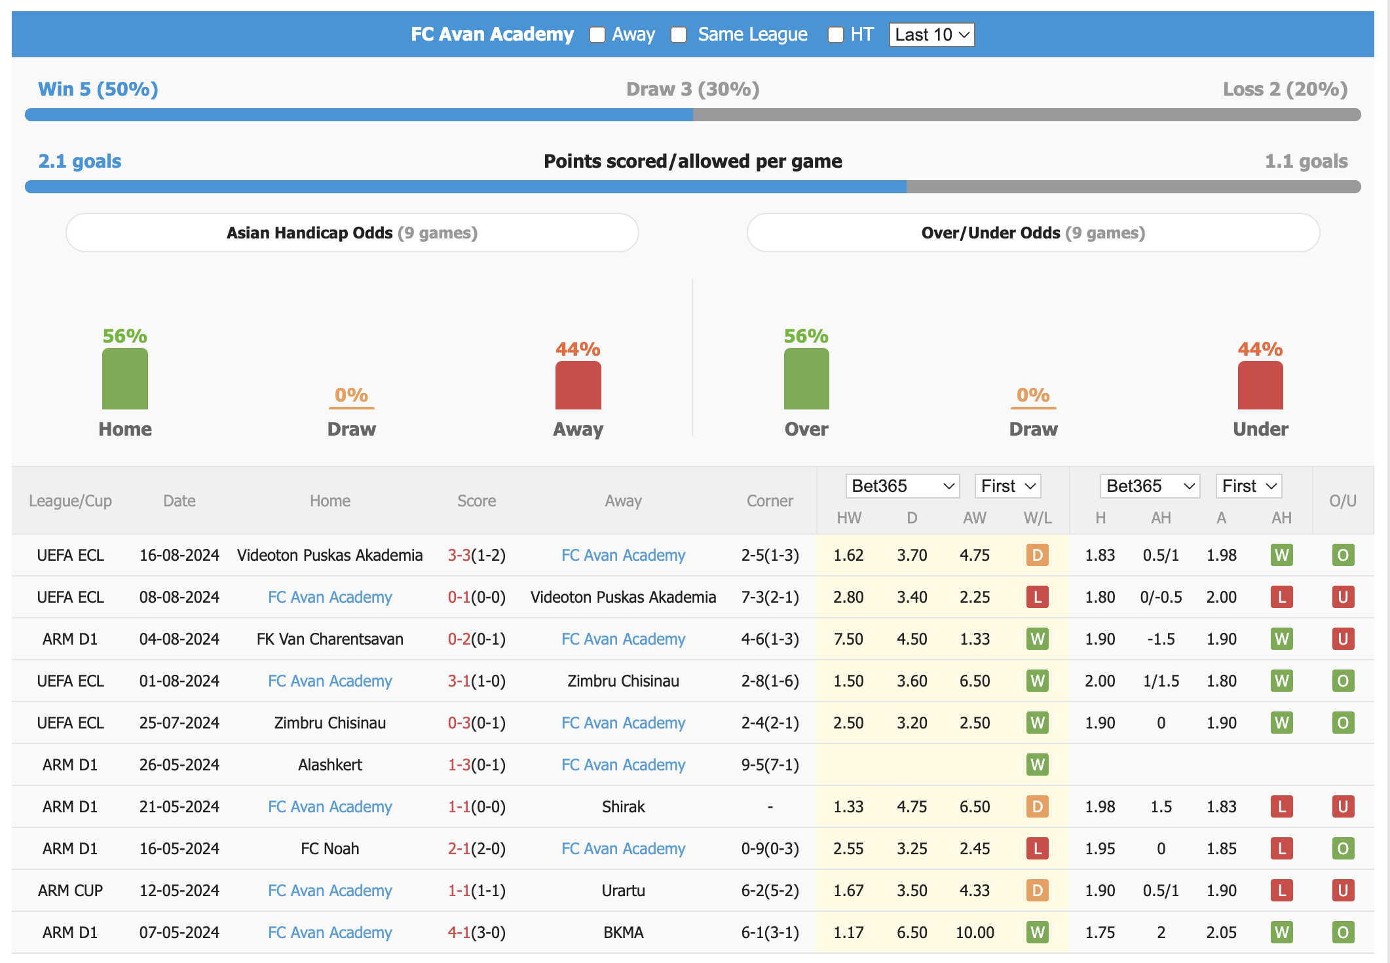Open second Bet365 dropdown for handicap odds

(x=1150, y=486)
